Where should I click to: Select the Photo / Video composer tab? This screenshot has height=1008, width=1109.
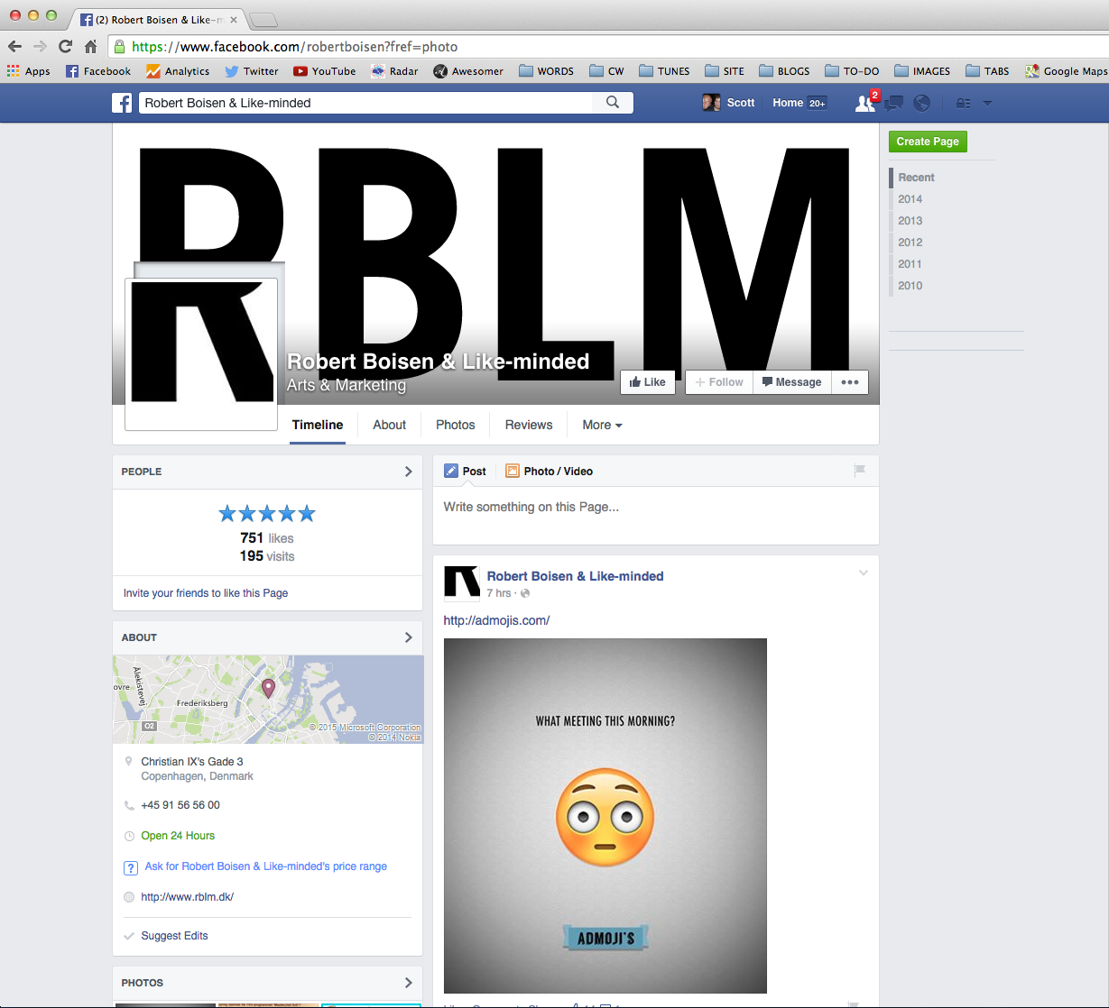click(x=549, y=471)
